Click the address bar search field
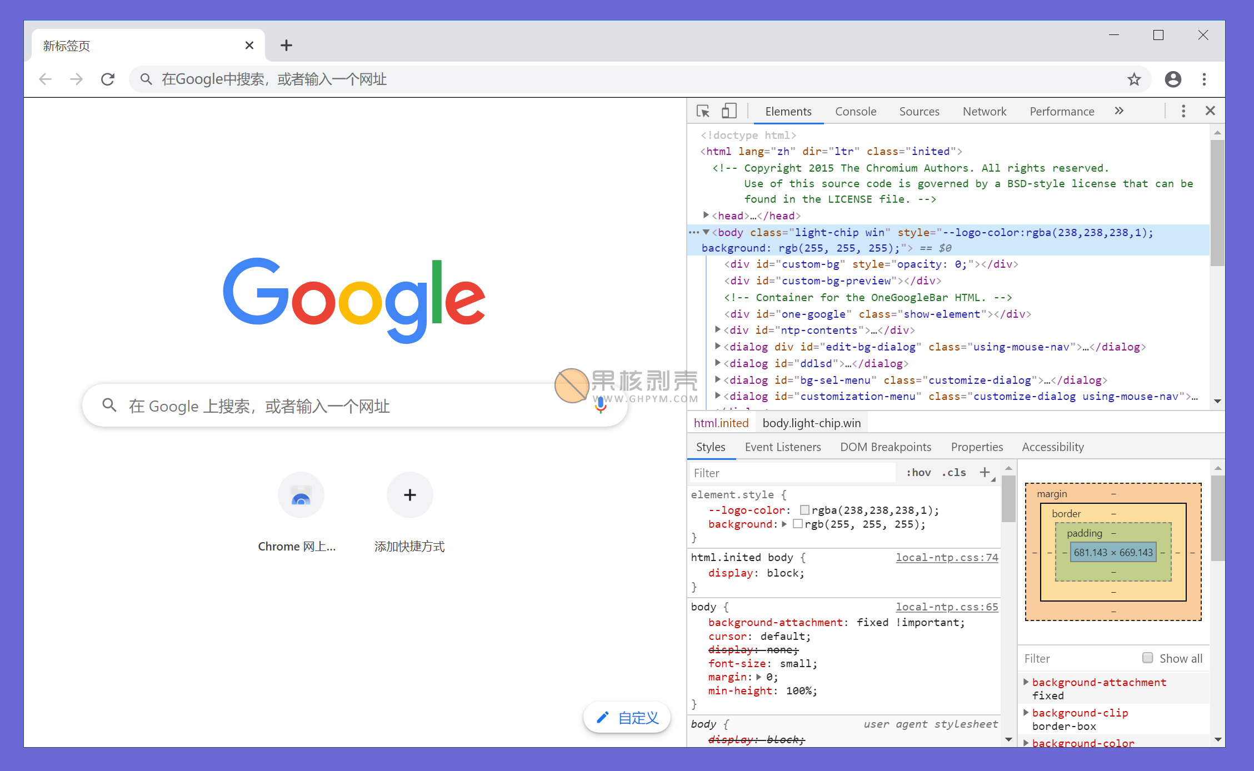 click(639, 79)
